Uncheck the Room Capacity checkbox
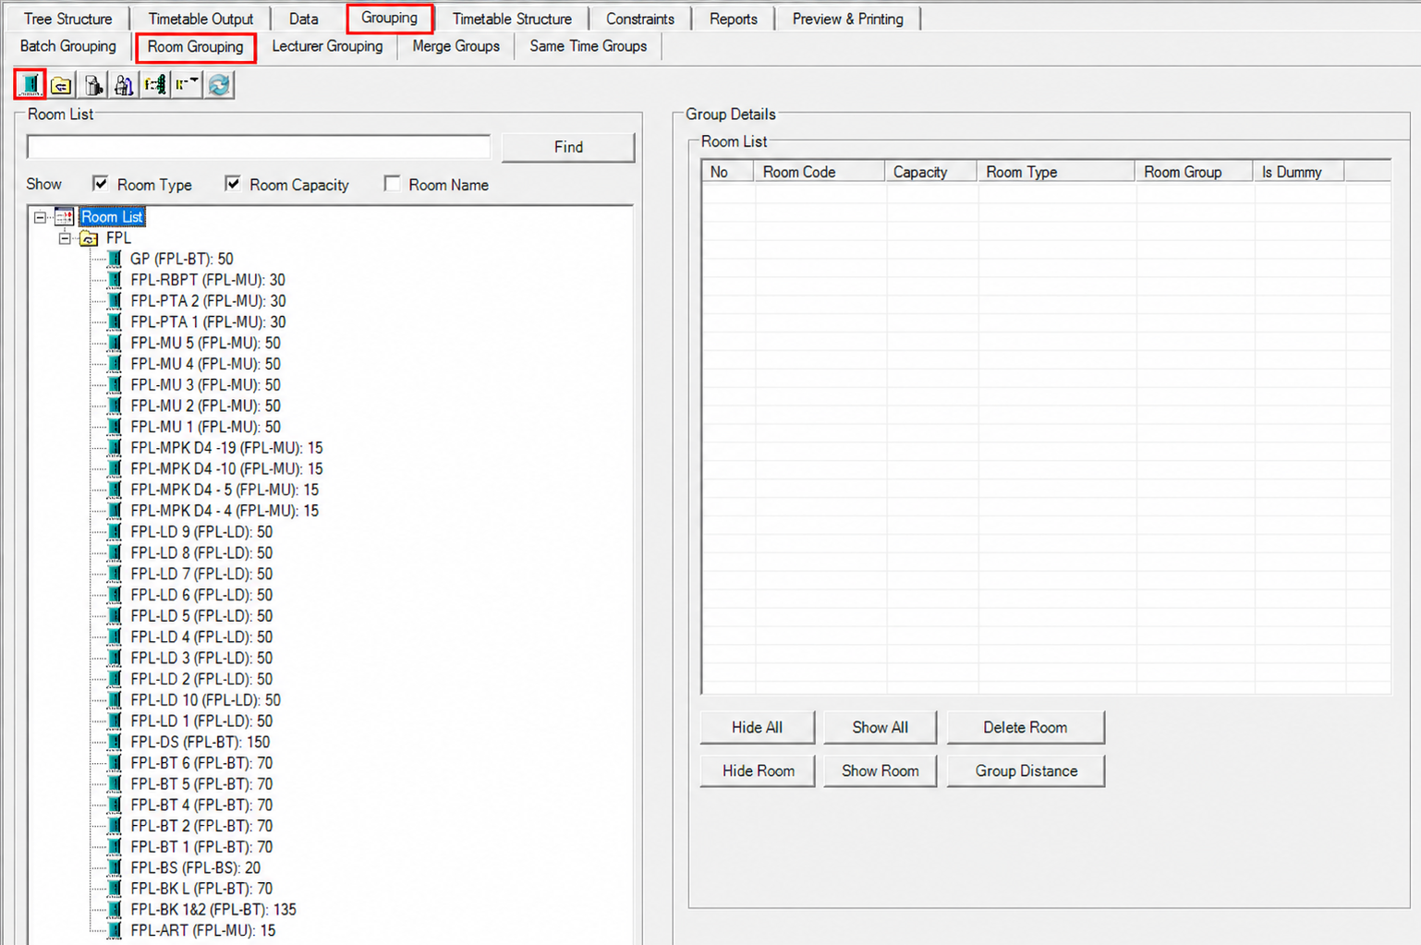 [233, 184]
